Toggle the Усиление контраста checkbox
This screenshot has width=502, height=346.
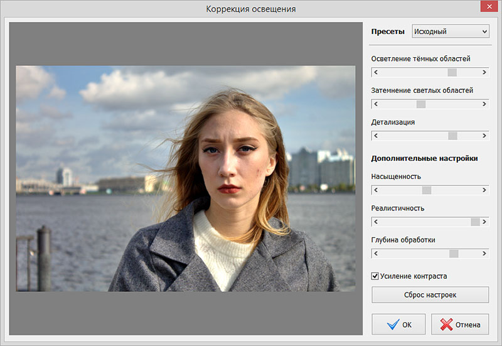pos(375,276)
